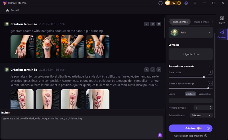Adjust the Étapes d'échantillonnage slider

[x=190, y=88]
